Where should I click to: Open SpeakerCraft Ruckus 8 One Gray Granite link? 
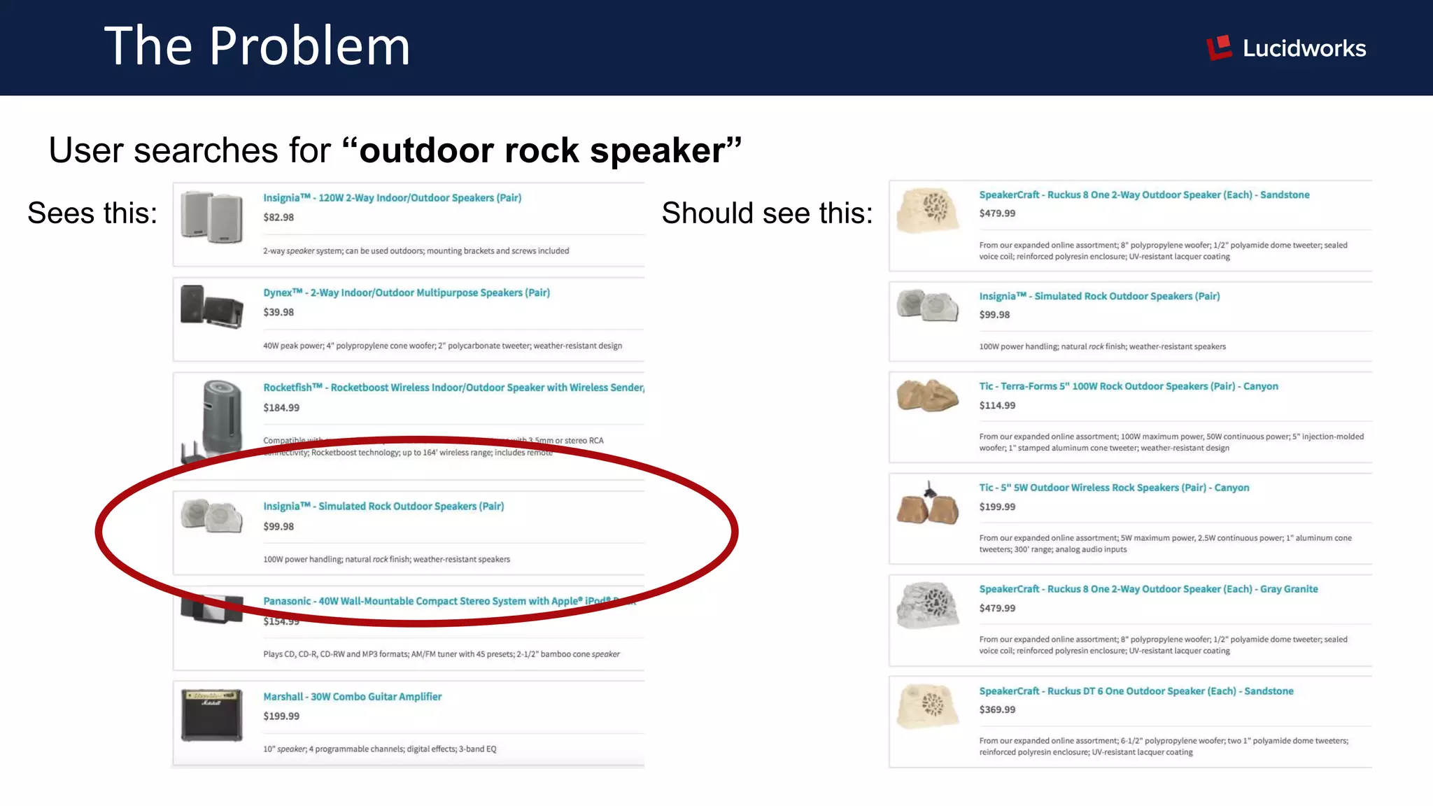pos(1148,589)
